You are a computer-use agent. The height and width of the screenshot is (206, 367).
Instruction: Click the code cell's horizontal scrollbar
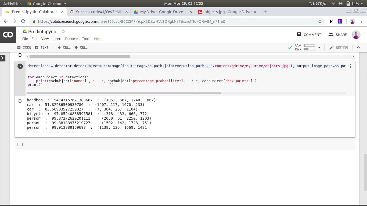124,93
